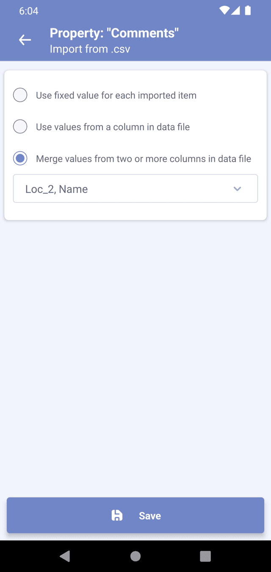Tap the battery icon in status bar
This screenshot has width=271, height=572.
click(248, 11)
